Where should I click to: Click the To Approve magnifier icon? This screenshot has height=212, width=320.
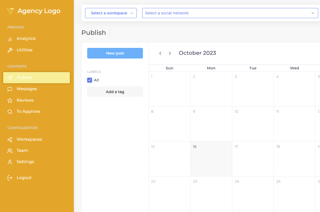pos(10,112)
